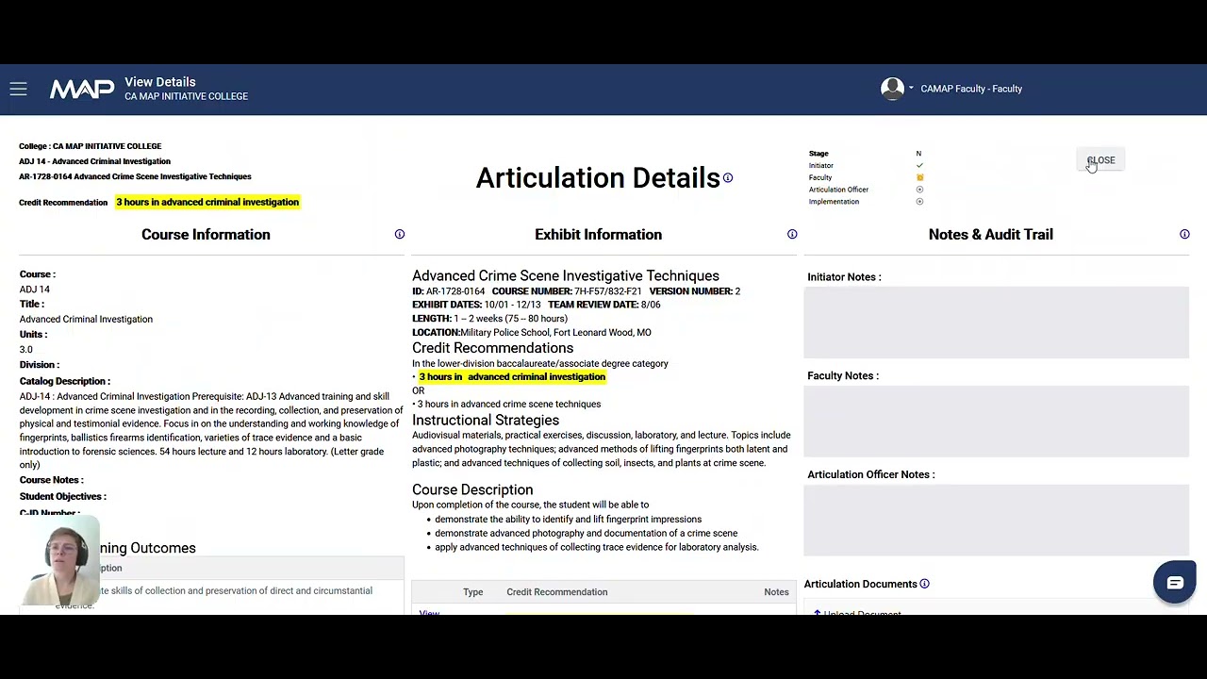Click the Articulation Officer stage indicator
1207x679 pixels.
919,190
